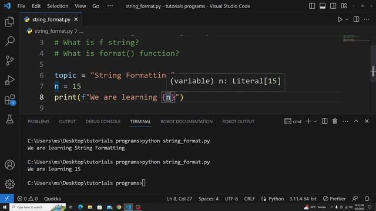This screenshot has height=211, width=376.
Task: Select the string_format.py editor tab
Action: click(51, 19)
